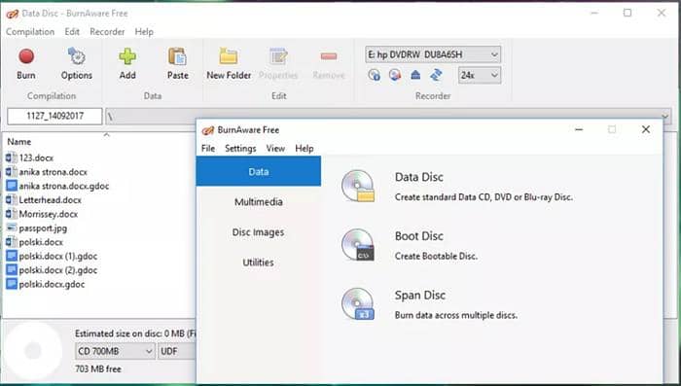Click the BurnAware Free dialog logo icon
Screen dimensions: 681x386
point(208,130)
